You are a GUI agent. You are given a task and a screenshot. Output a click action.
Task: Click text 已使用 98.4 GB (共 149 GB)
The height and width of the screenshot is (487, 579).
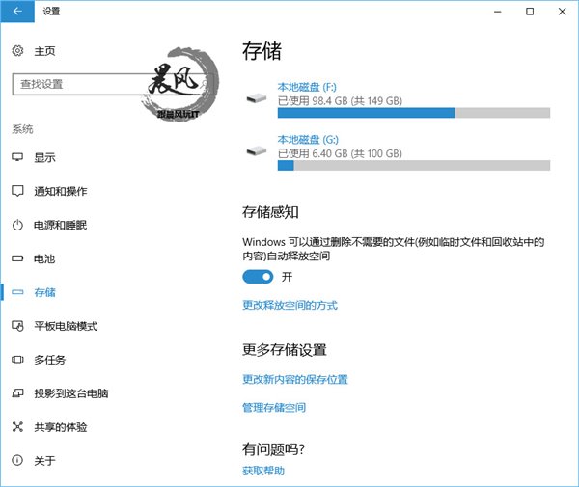340,100
